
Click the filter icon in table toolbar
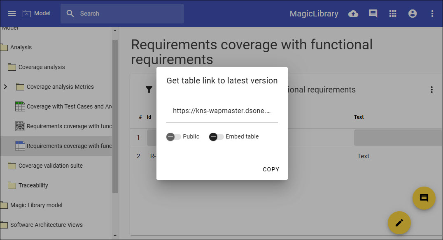[x=149, y=90]
